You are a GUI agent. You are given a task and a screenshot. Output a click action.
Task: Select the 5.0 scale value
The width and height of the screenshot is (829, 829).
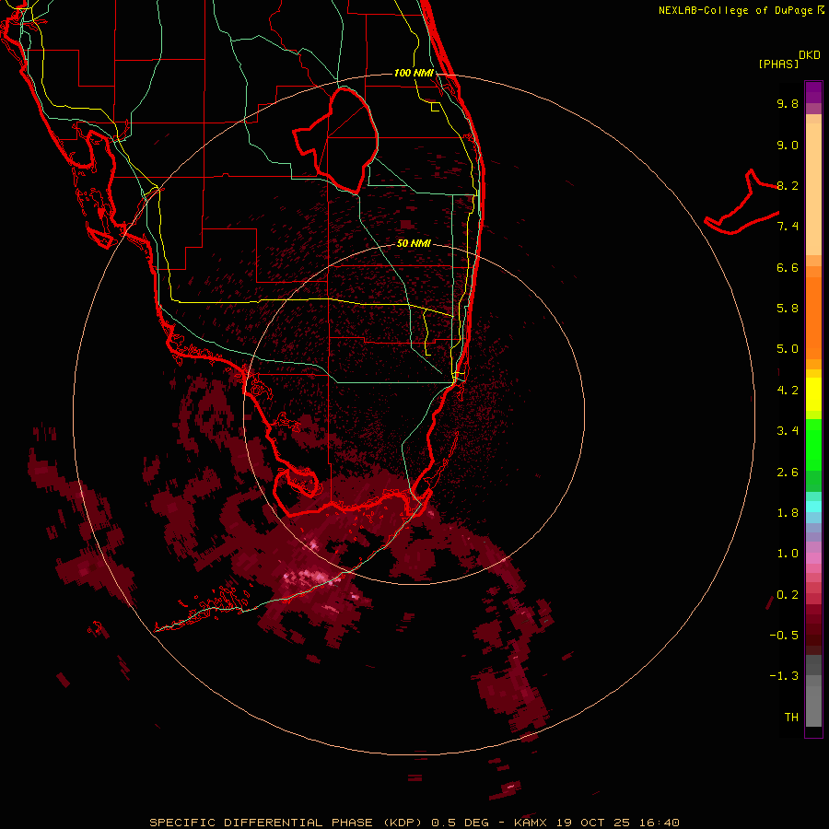point(788,349)
